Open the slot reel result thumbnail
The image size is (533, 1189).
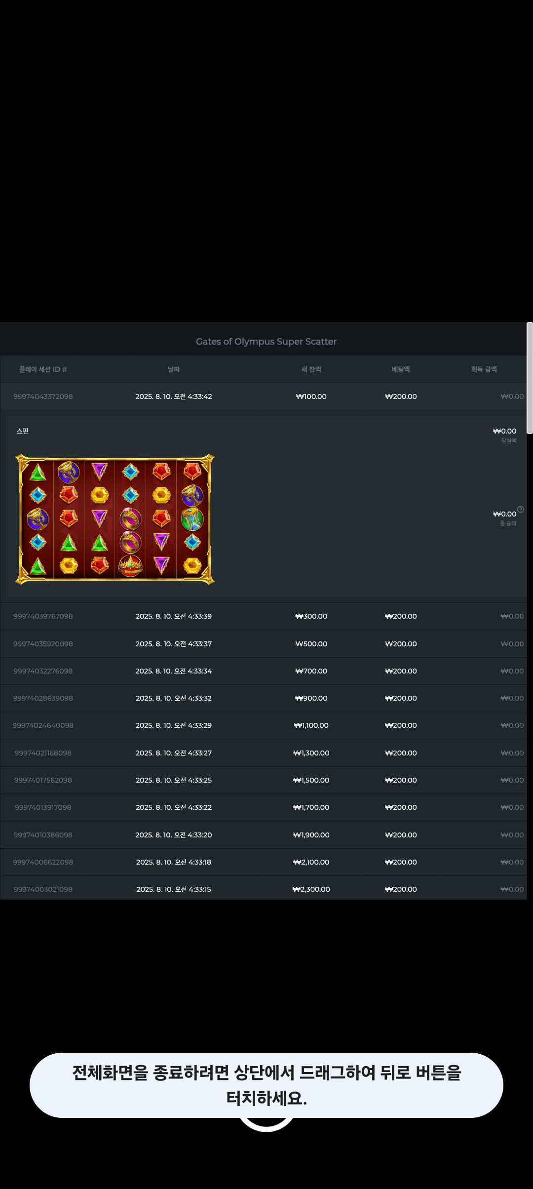coord(115,519)
